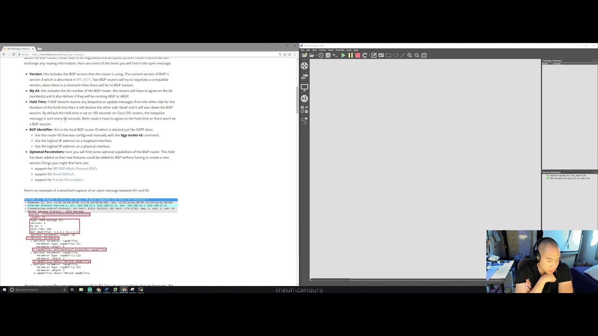Click the Windows Start button

click(x=4, y=290)
